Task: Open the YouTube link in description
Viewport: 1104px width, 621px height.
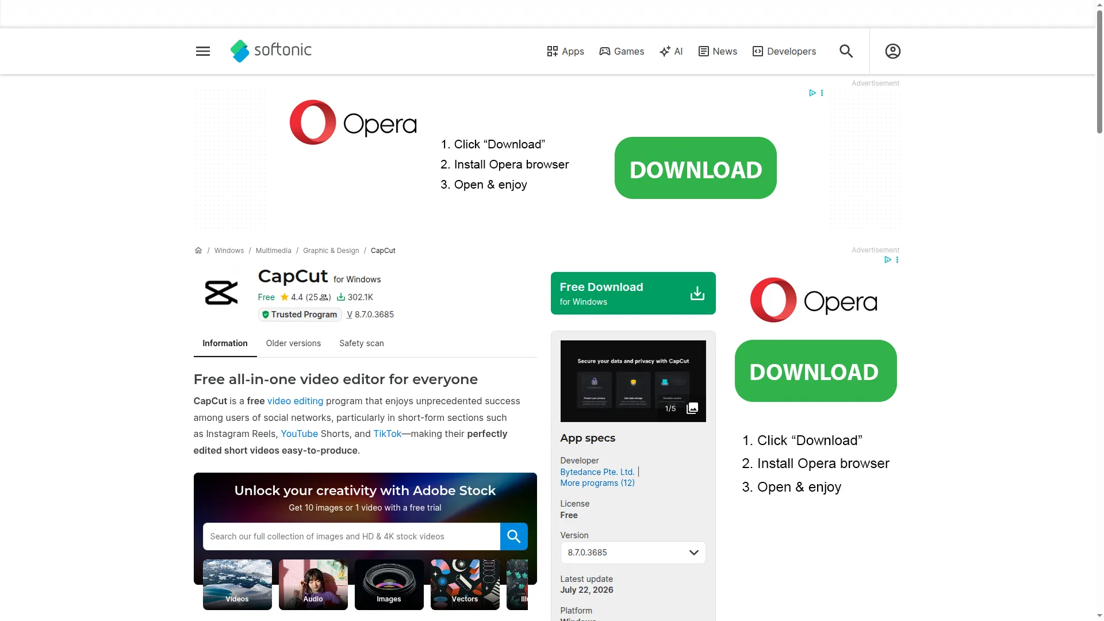Action: coord(299,434)
